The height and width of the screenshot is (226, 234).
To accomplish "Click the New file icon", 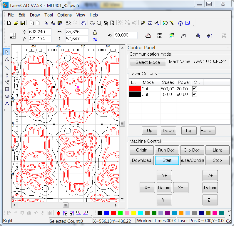I will pos(9,23).
